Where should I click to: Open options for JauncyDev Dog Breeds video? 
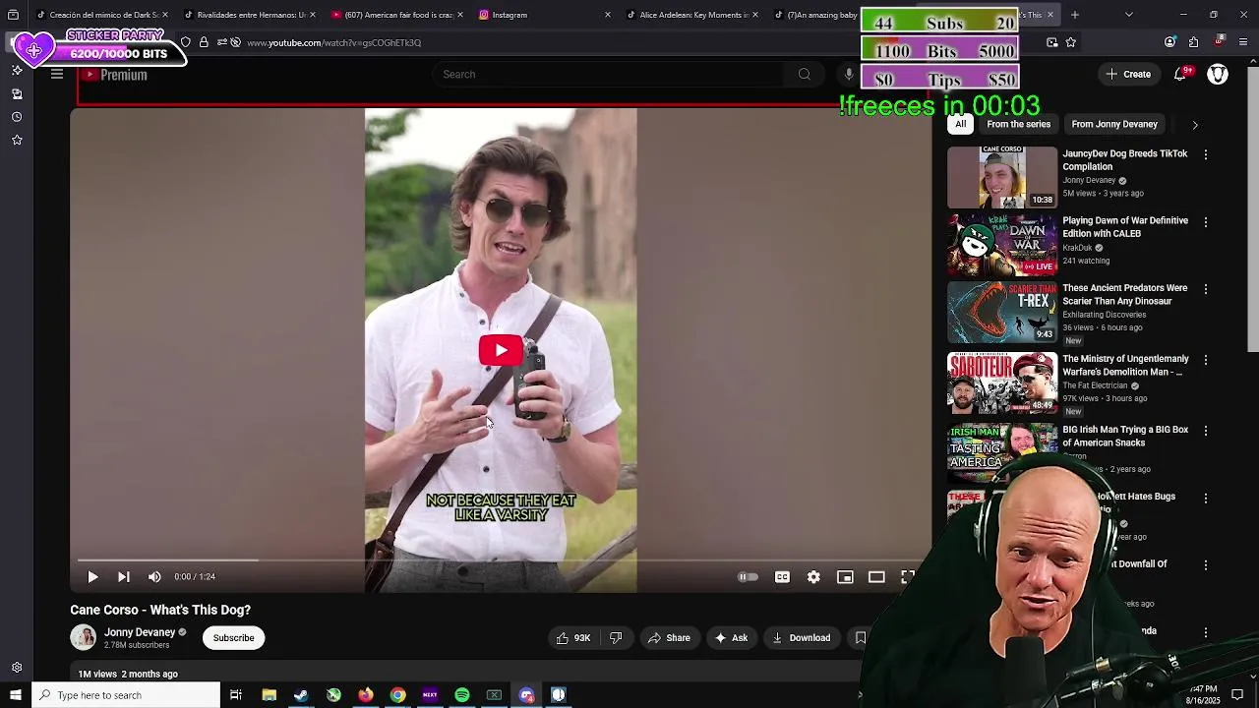(1206, 155)
